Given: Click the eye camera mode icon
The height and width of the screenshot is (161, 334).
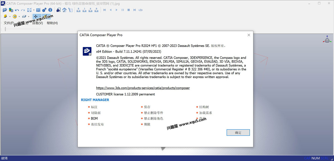Looking at the screenshot, I should (x=15, y=16).
